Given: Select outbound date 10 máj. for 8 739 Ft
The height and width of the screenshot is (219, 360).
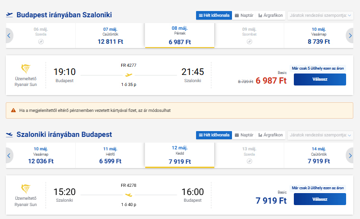Looking at the screenshot, I should click(x=319, y=36).
